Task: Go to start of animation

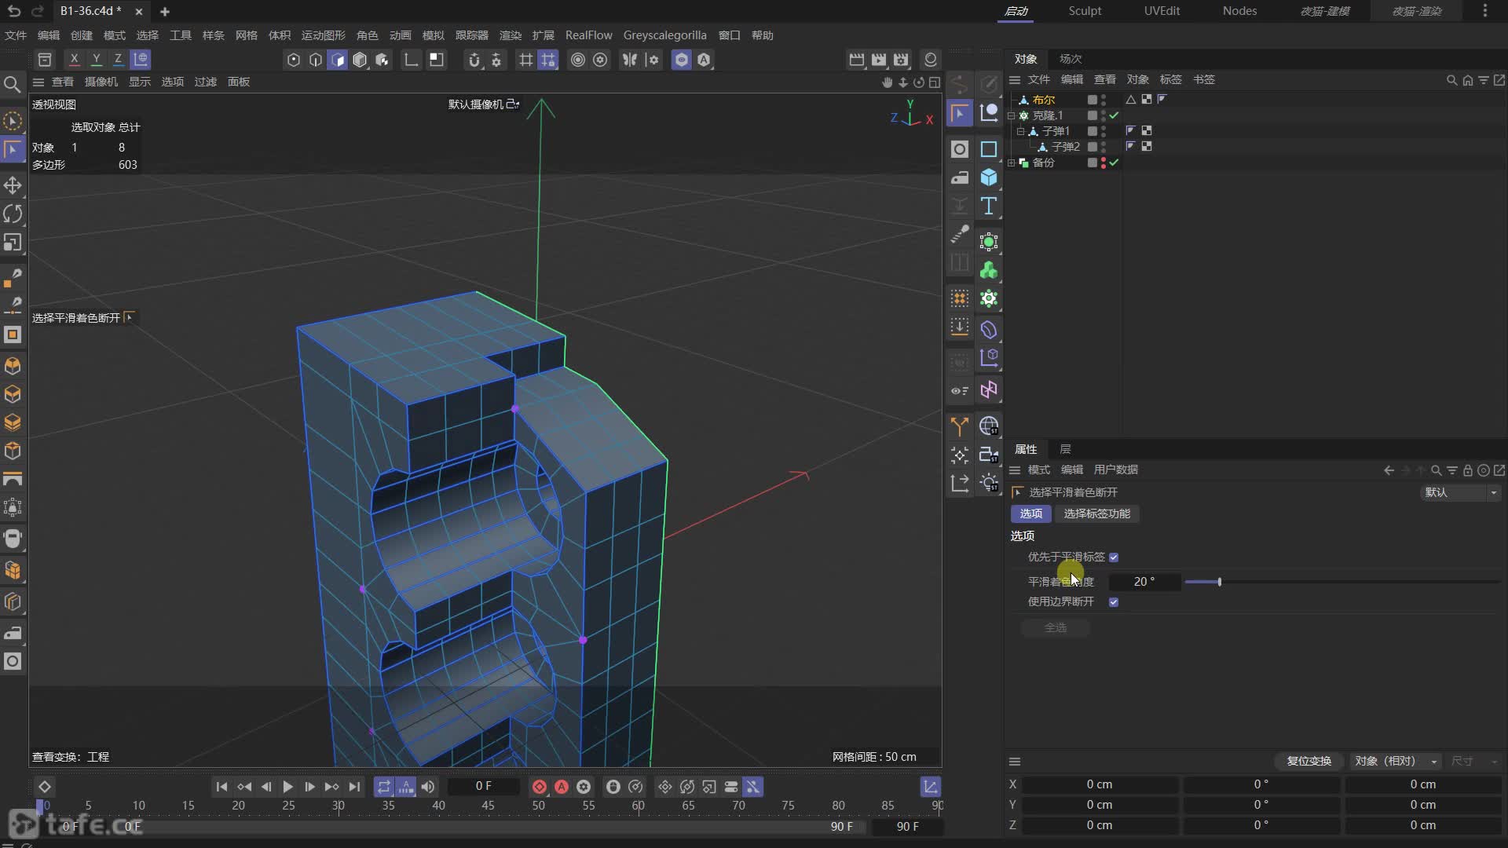Action: 221,787
